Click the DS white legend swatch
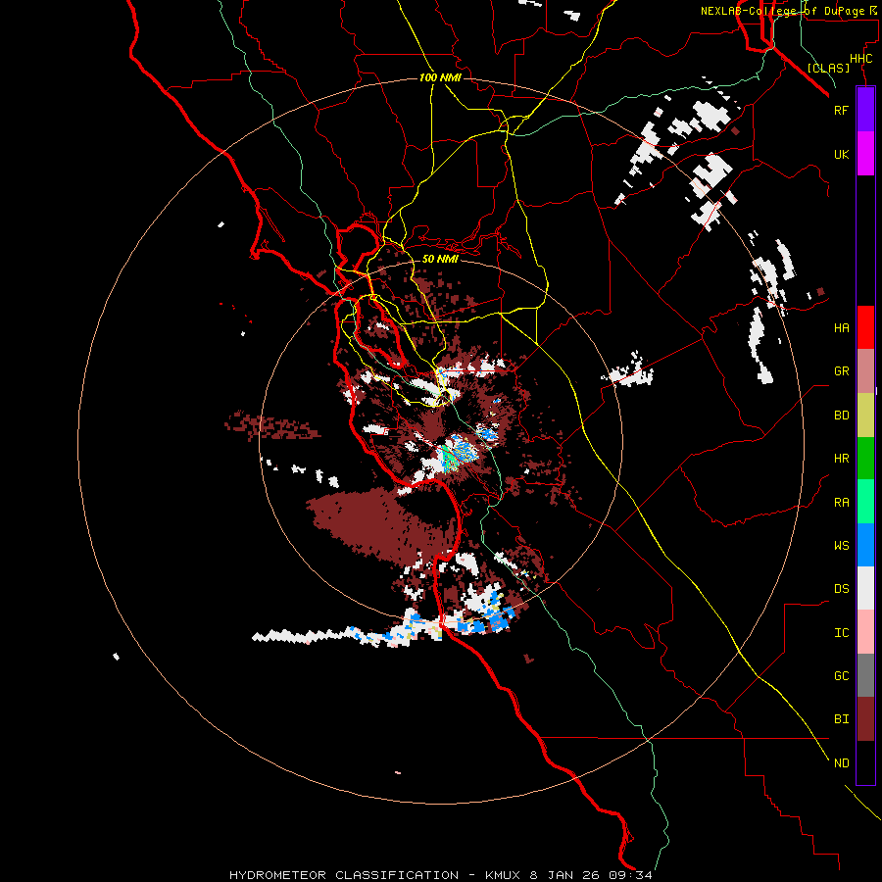882x882 pixels. coord(865,588)
